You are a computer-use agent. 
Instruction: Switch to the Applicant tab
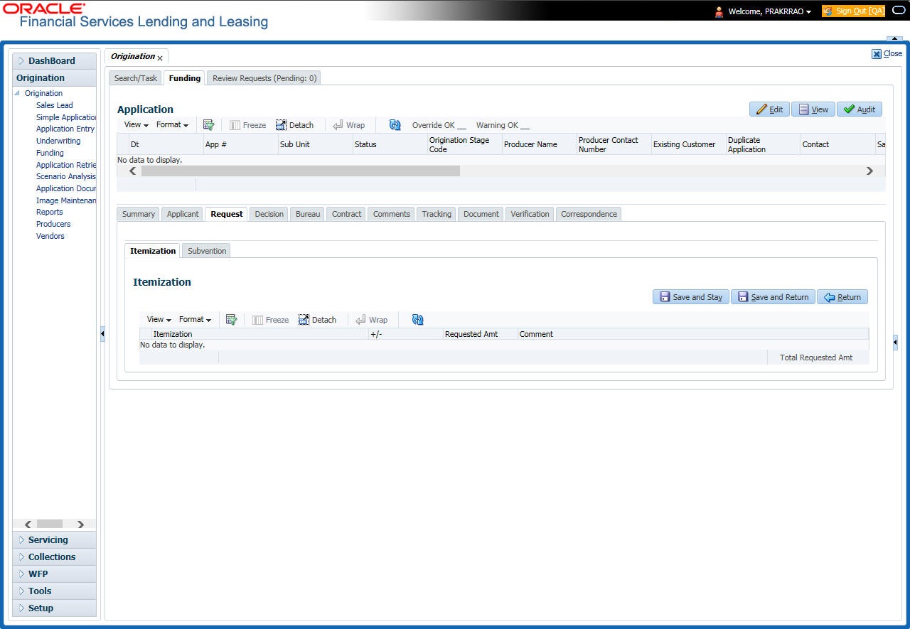coord(183,214)
